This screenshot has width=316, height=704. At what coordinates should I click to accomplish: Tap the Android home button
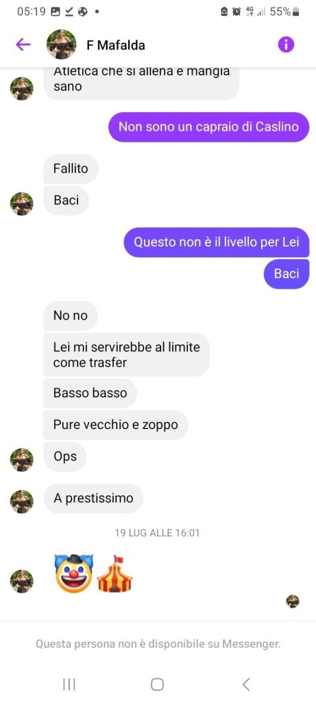tap(157, 684)
